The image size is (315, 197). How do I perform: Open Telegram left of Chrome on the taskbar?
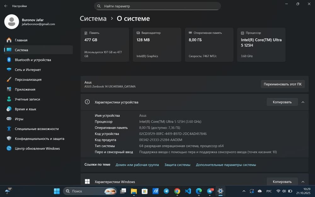(166, 191)
